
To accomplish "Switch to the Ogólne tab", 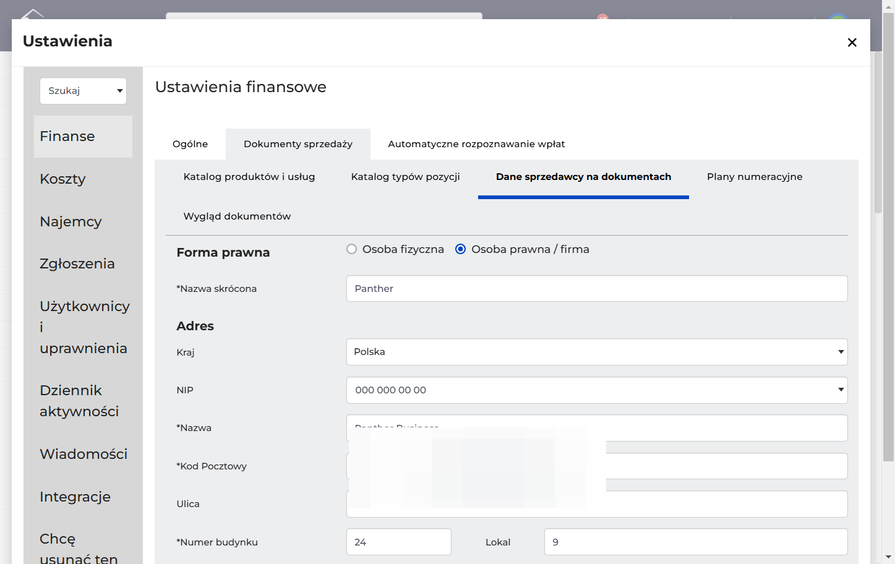I will (190, 144).
